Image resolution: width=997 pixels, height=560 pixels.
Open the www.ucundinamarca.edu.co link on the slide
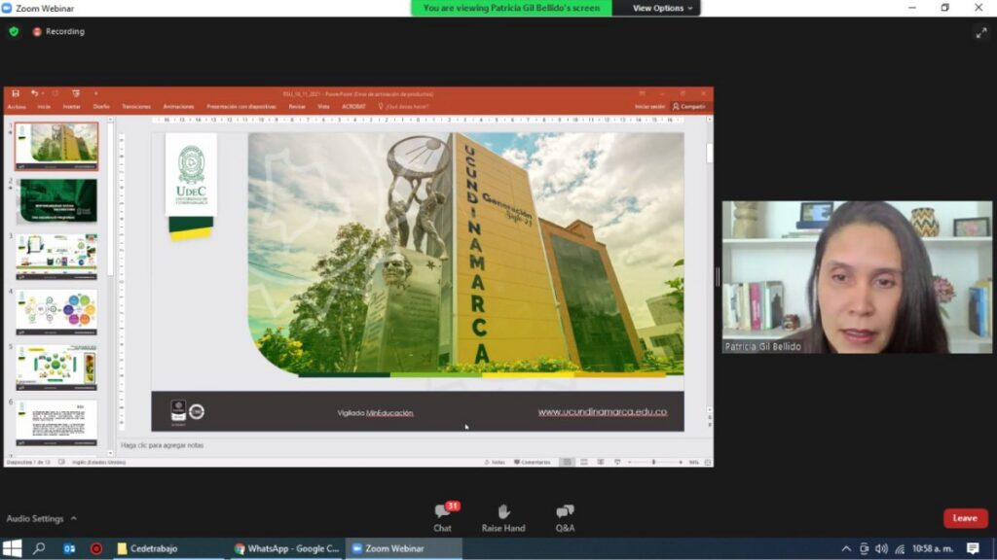[603, 412]
